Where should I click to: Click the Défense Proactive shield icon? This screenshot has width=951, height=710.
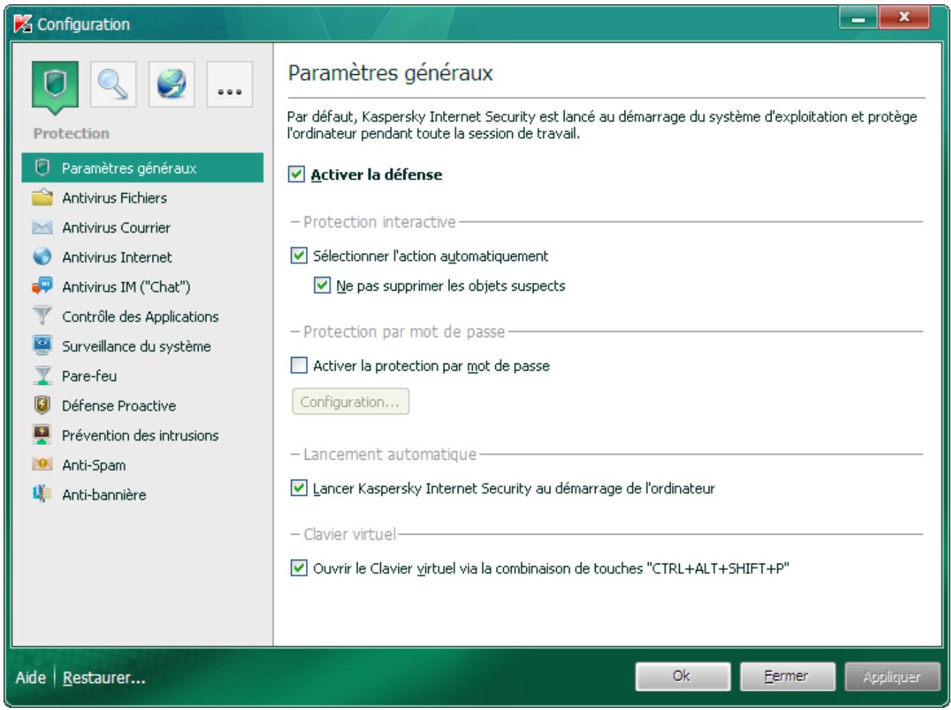pyautogui.click(x=42, y=405)
